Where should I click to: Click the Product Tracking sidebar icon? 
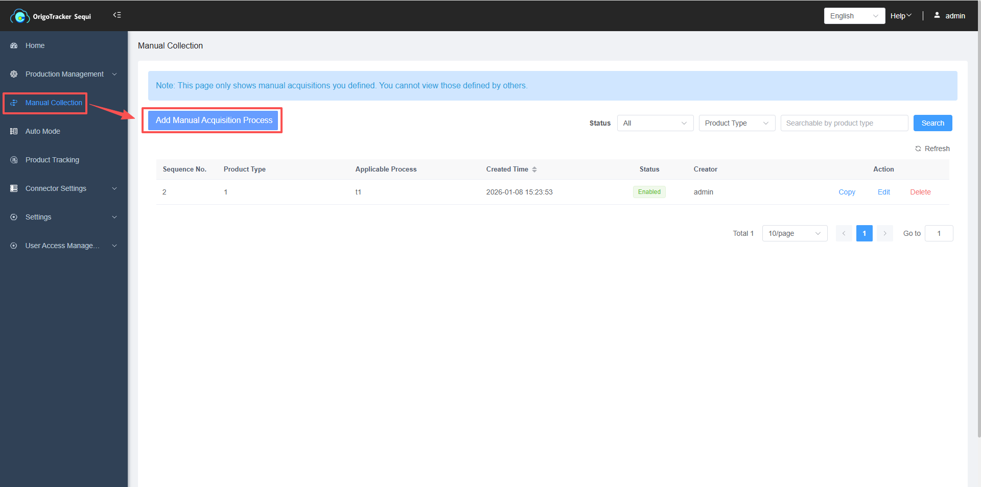[x=14, y=160]
